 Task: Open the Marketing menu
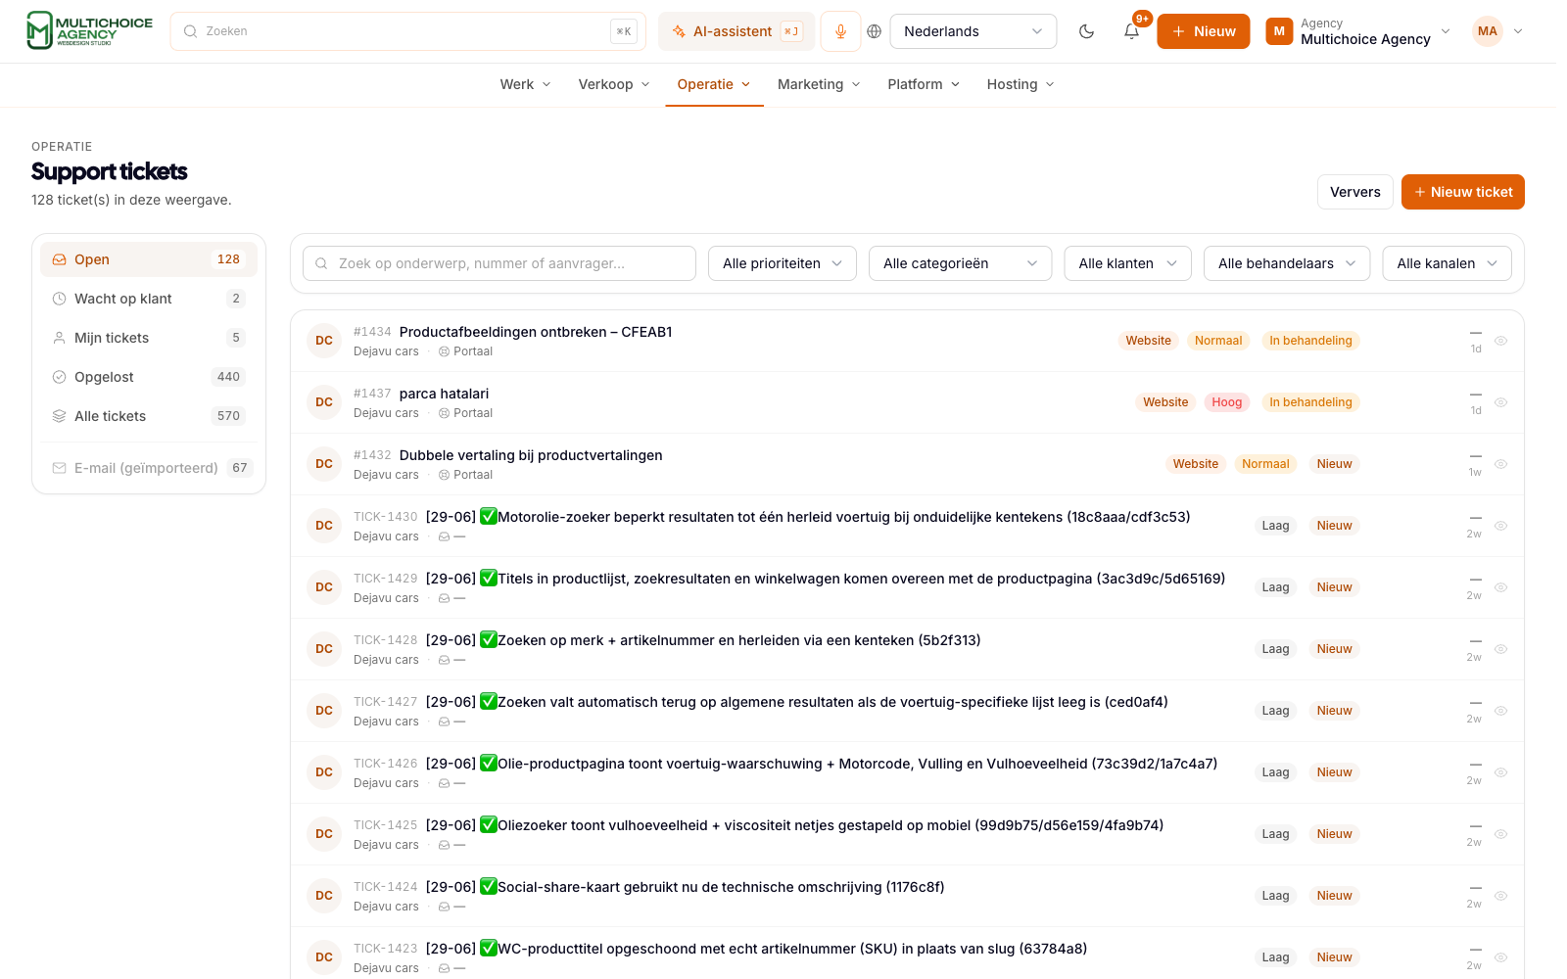819,84
